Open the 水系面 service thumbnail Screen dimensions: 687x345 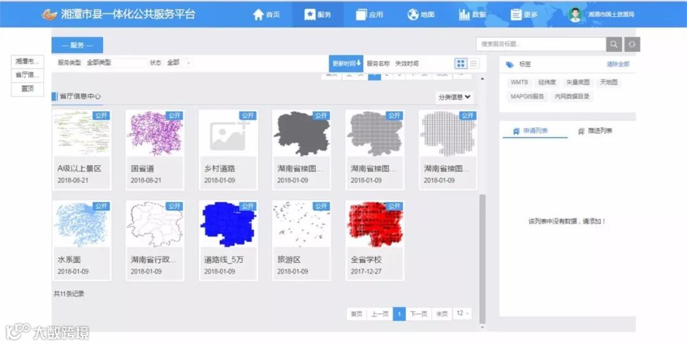point(82,224)
